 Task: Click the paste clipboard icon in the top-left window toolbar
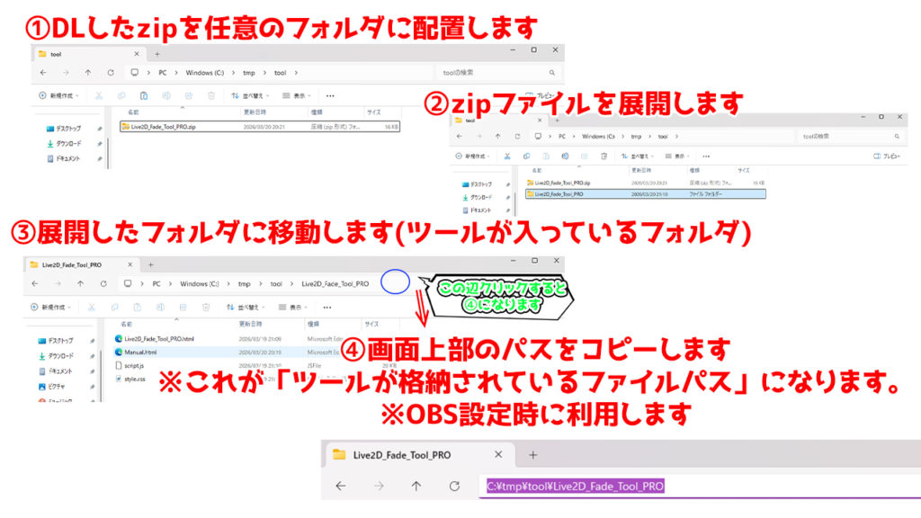[x=143, y=95]
